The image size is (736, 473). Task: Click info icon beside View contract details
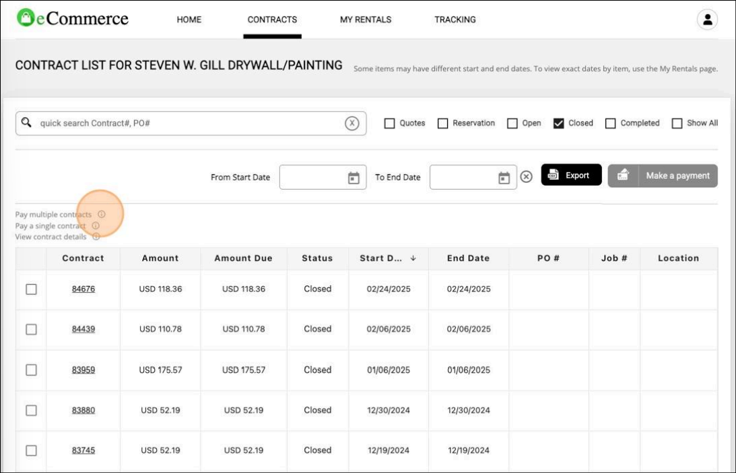coord(96,237)
